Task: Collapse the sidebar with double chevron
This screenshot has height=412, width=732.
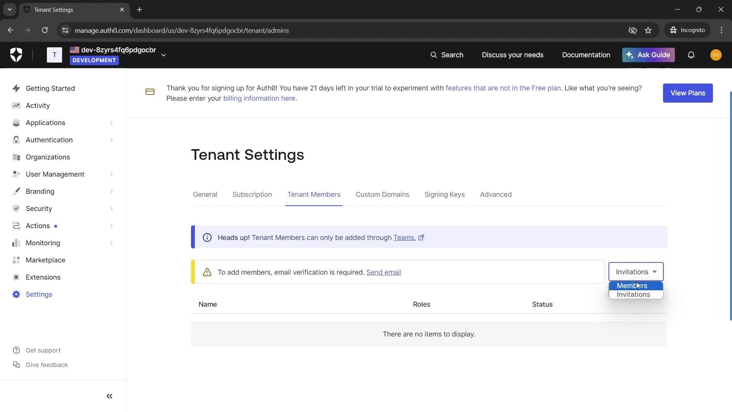Action: point(109,396)
